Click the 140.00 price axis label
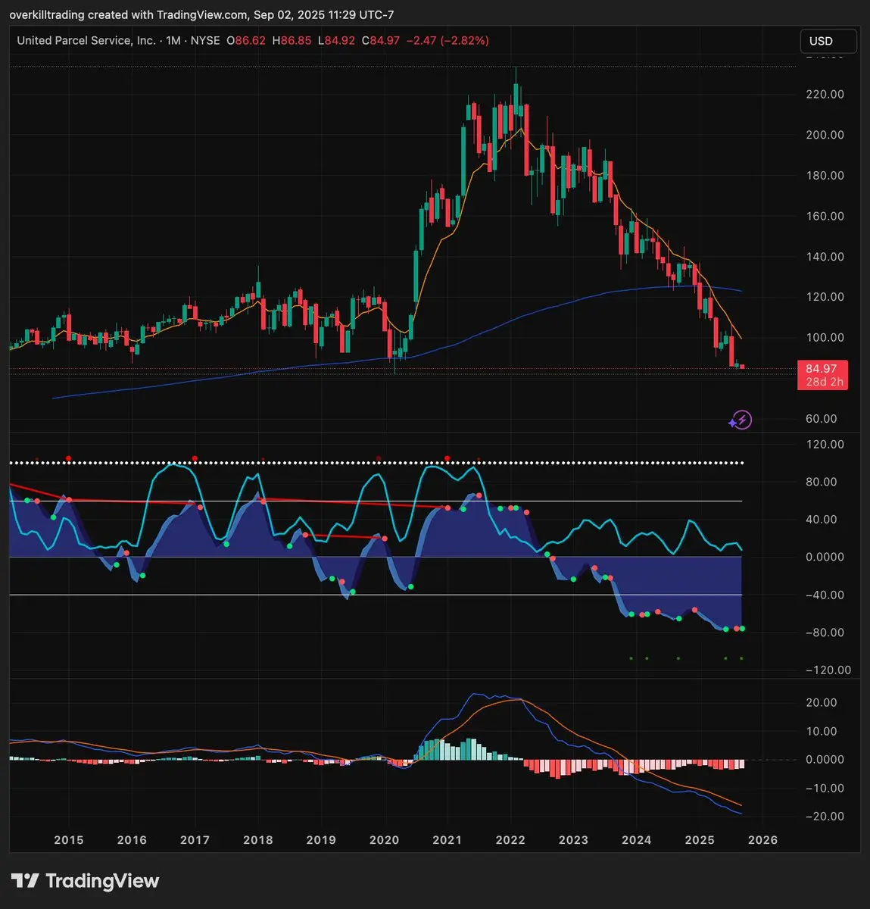Image resolution: width=870 pixels, height=909 pixels. point(825,257)
